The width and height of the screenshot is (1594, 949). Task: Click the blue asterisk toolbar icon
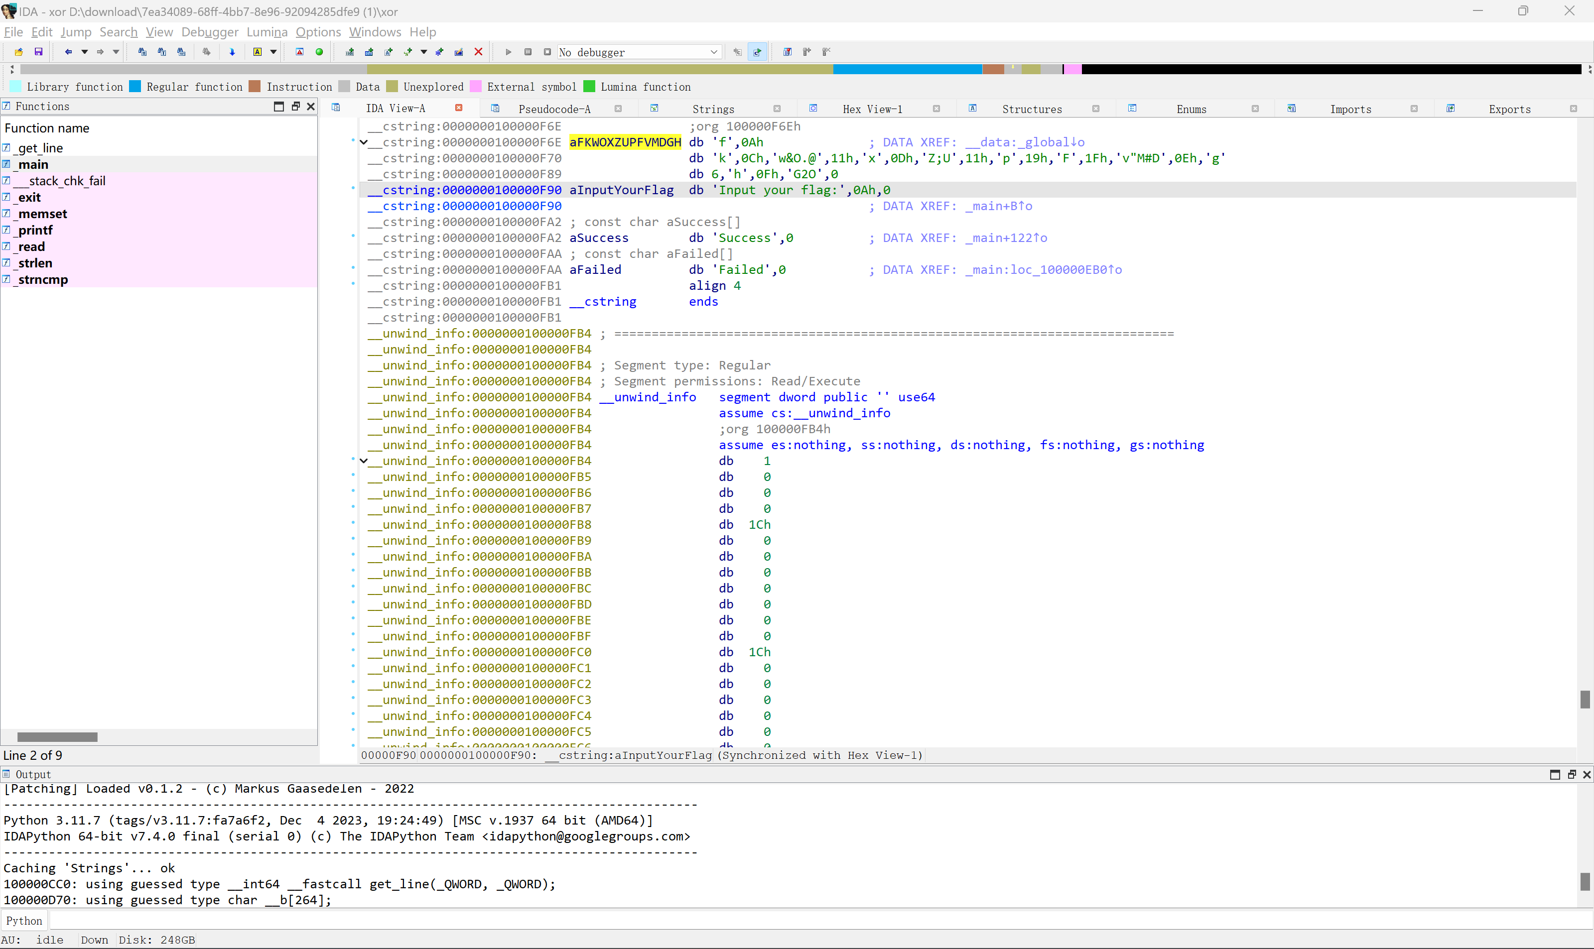[439, 52]
